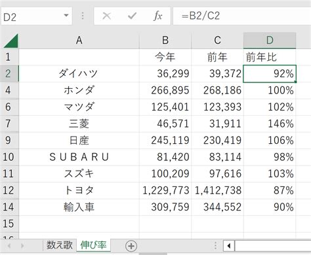
Task: Select the 伸び率 sheet tab
Action: coord(93,245)
